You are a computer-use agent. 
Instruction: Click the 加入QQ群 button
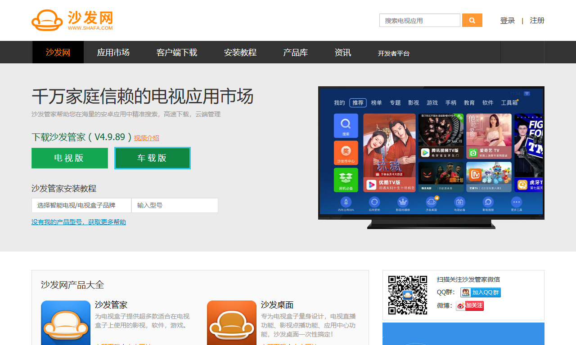pos(481,292)
